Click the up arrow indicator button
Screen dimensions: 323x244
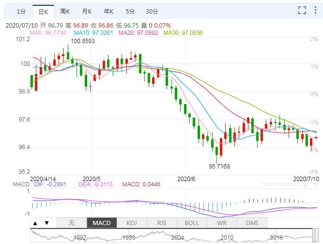point(35,223)
